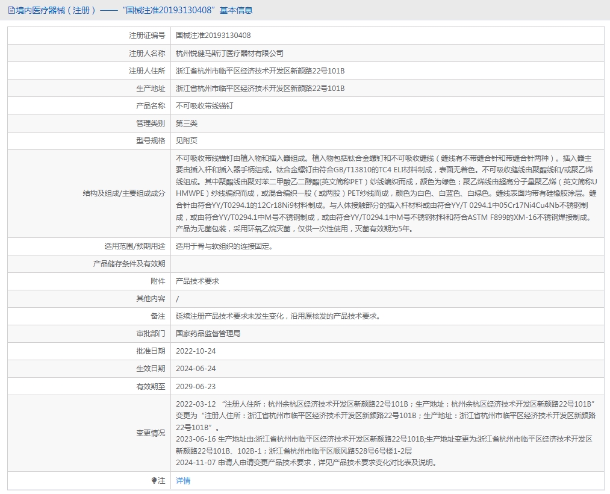Click the 注册人住所 address value
Screen dimensions: 610x494
260,71
